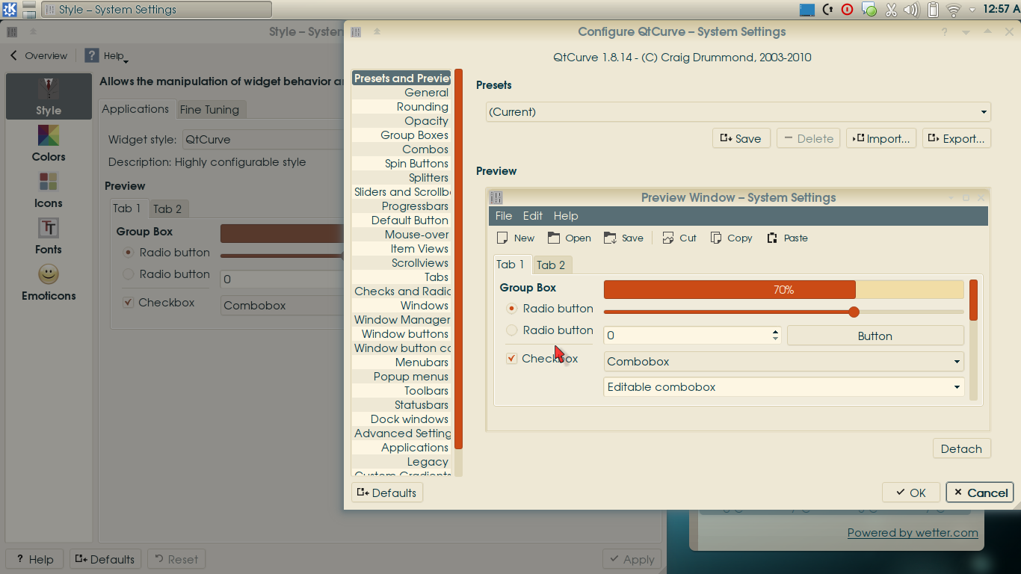Select Applications tab in Style window
1021x574 pixels.
(x=135, y=108)
